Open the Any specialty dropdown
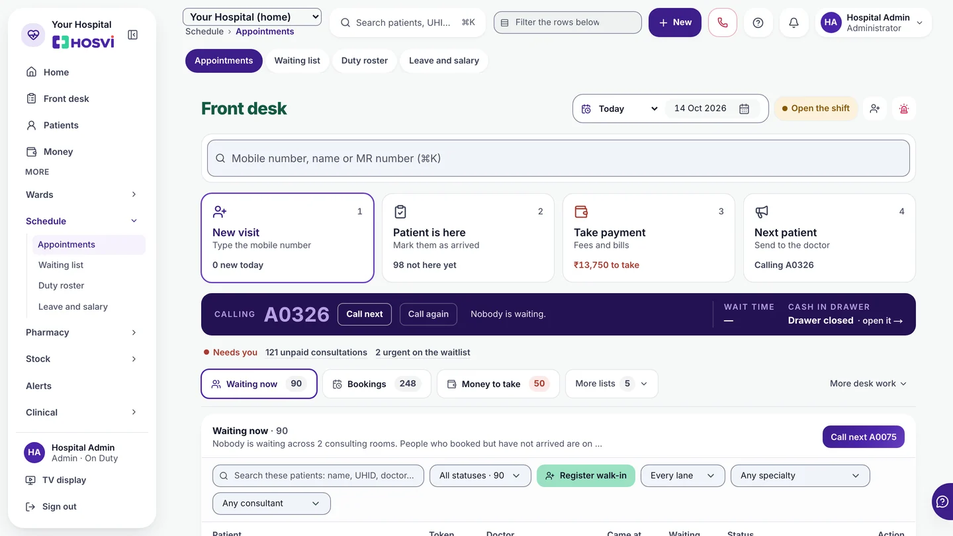This screenshot has width=953, height=536. click(x=800, y=476)
